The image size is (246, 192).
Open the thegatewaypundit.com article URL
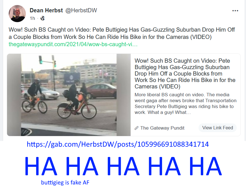coord(73,44)
